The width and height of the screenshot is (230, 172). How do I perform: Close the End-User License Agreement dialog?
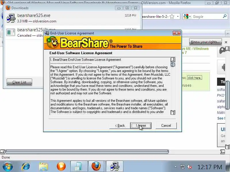pos(177,33)
